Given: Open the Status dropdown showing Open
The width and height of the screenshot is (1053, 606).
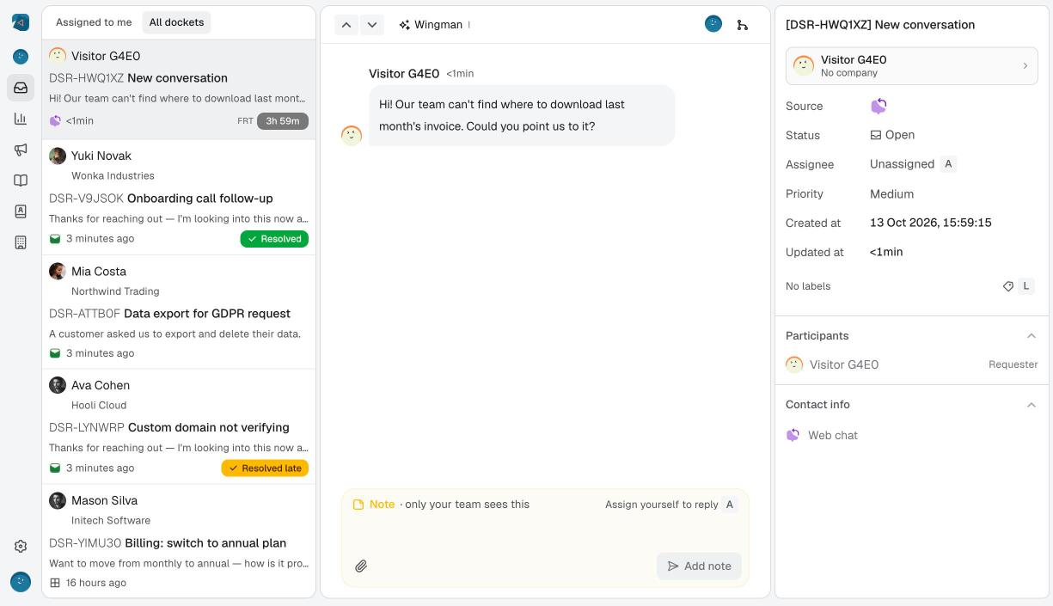Looking at the screenshot, I should tap(892, 135).
